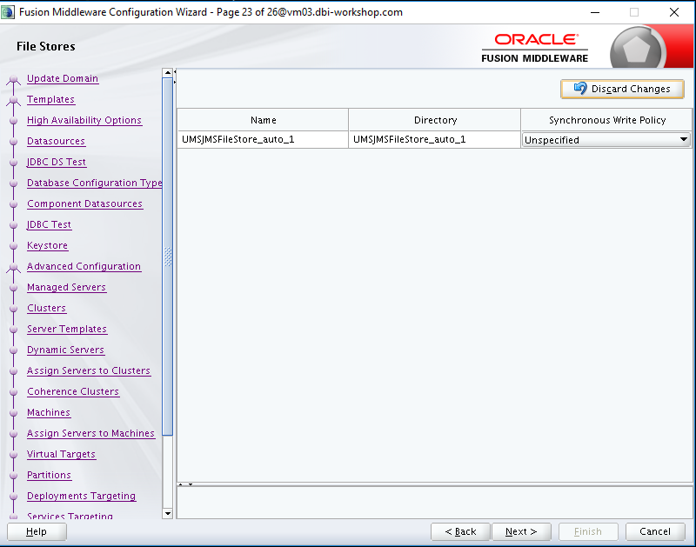The width and height of the screenshot is (696, 547).
Task: Click the Clusters step bullet icon
Action: (x=14, y=309)
